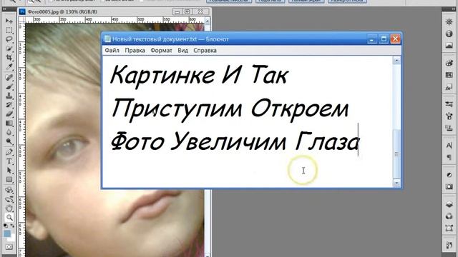Image resolution: width=458 pixels, height=257 pixels.
Task: Click the word Приступим in Notepad
Action: 177,109
